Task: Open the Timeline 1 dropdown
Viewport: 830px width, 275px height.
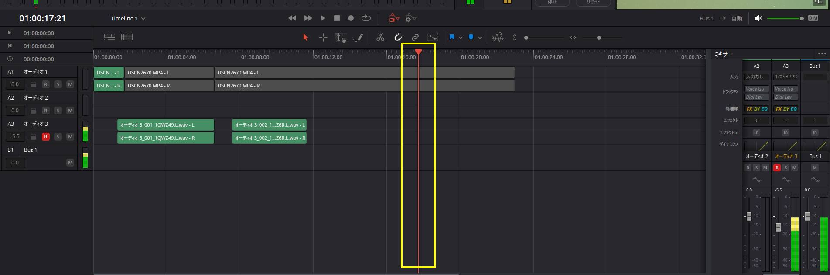Action: click(x=128, y=18)
